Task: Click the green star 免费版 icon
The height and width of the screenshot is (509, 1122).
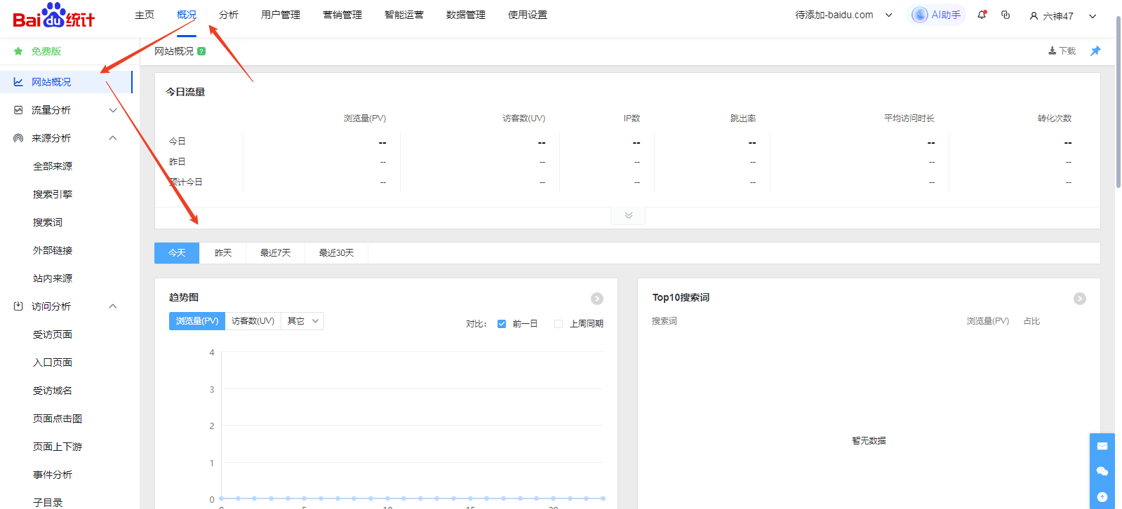Action: 18,51
